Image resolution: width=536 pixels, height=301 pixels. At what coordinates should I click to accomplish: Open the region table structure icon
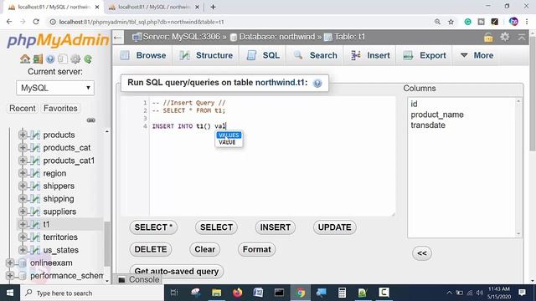point(34,173)
